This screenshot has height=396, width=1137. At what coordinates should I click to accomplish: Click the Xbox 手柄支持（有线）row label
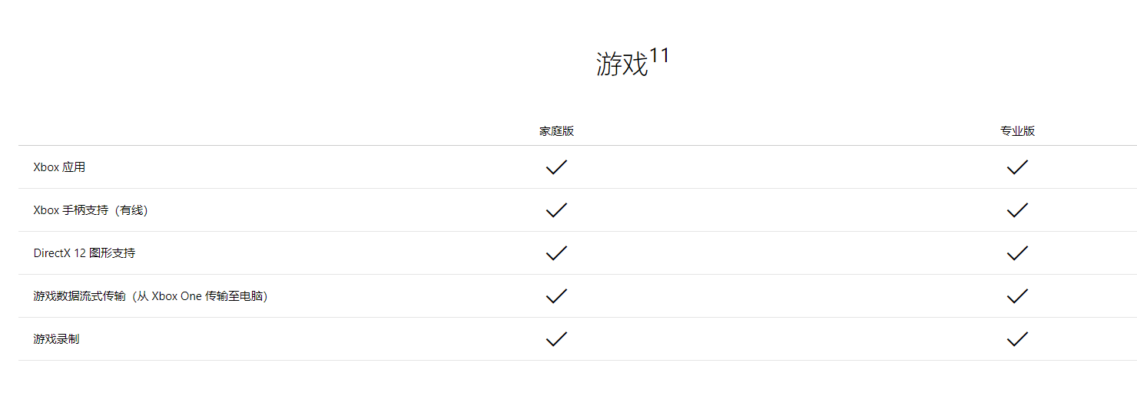[x=91, y=210]
